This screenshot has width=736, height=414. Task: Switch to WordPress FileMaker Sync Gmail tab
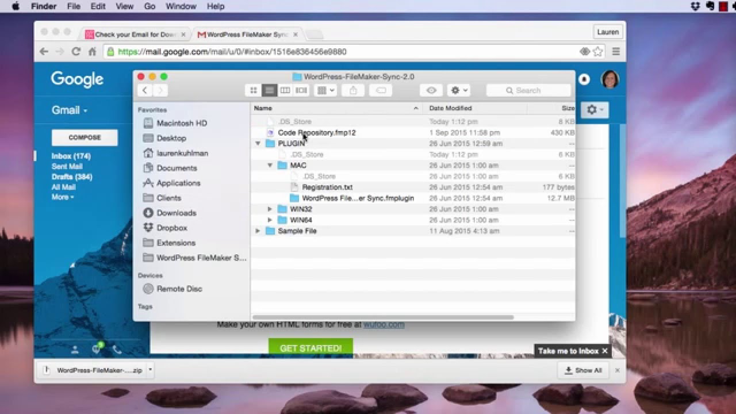pyautogui.click(x=248, y=34)
